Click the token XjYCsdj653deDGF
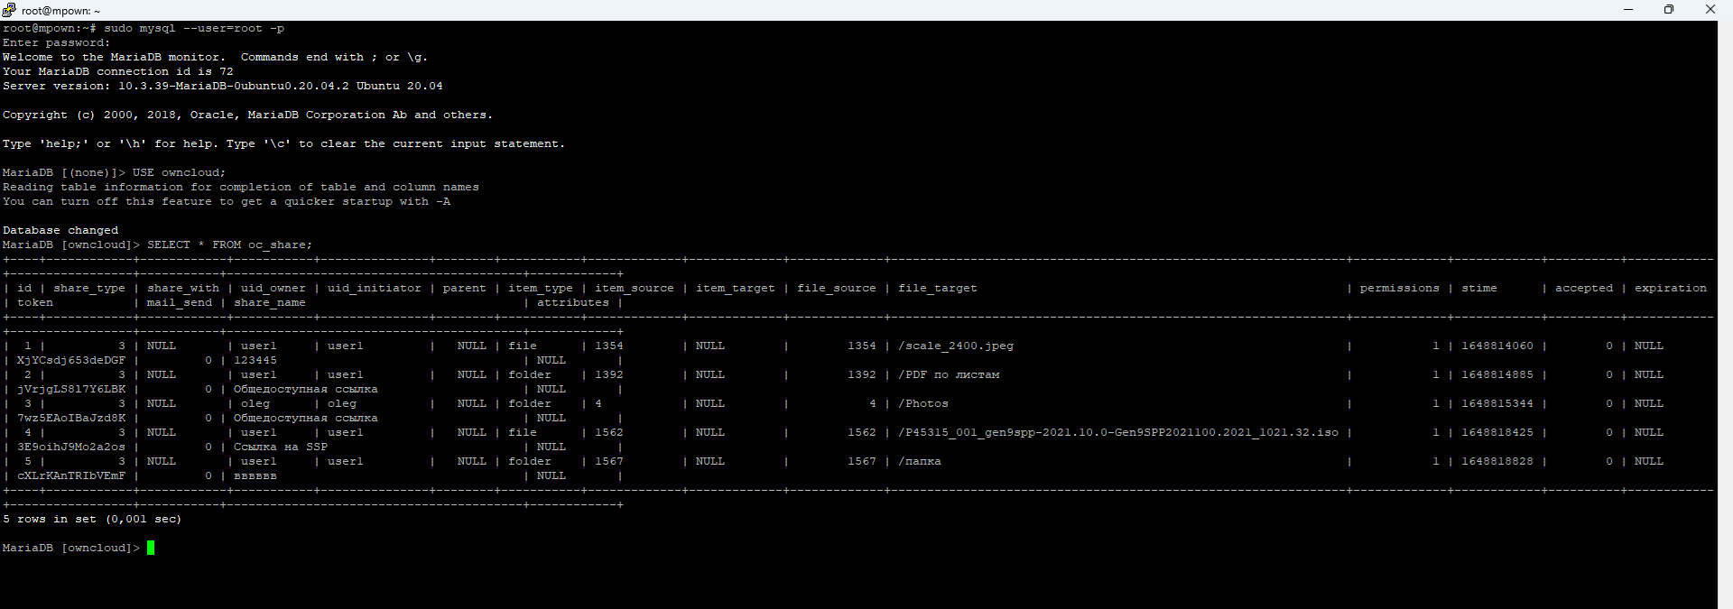This screenshot has width=1733, height=609. point(71,360)
